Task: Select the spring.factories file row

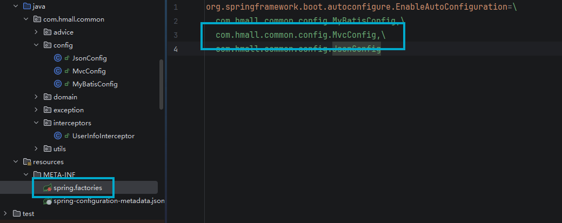Action: [79, 187]
